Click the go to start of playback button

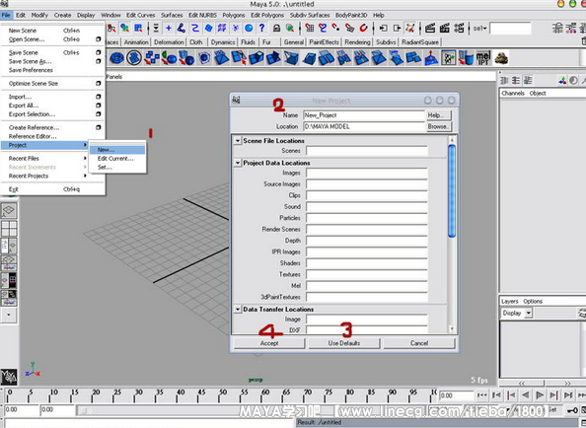(482, 395)
